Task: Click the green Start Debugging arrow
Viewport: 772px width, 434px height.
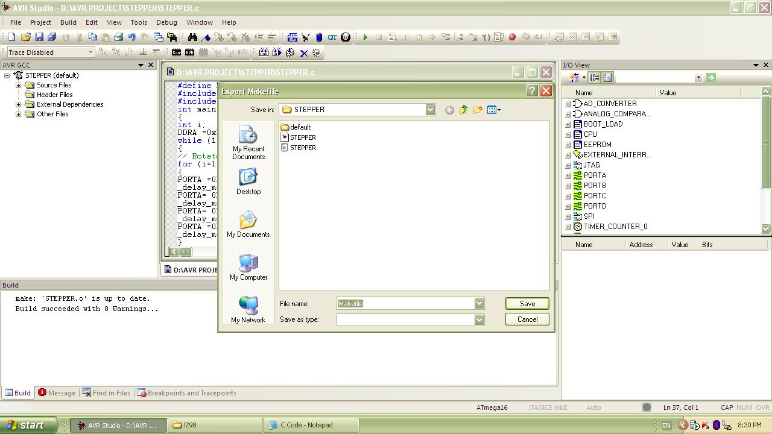Action: pyautogui.click(x=365, y=37)
